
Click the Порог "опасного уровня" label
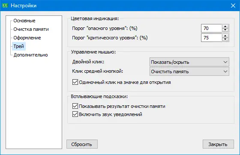(105, 28)
